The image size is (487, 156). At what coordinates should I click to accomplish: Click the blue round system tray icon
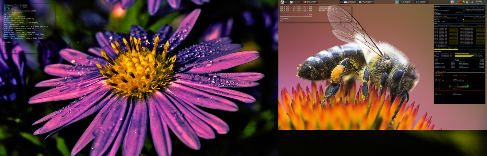click(456, 2)
